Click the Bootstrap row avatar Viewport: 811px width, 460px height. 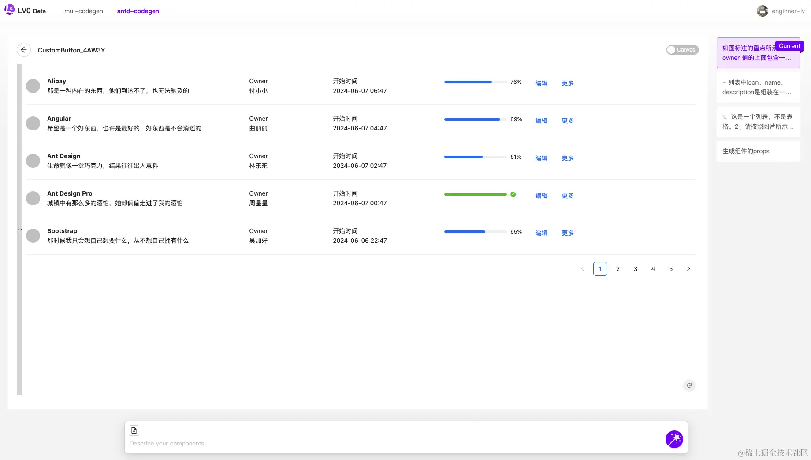pyautogui.click(x=33, y=236)
